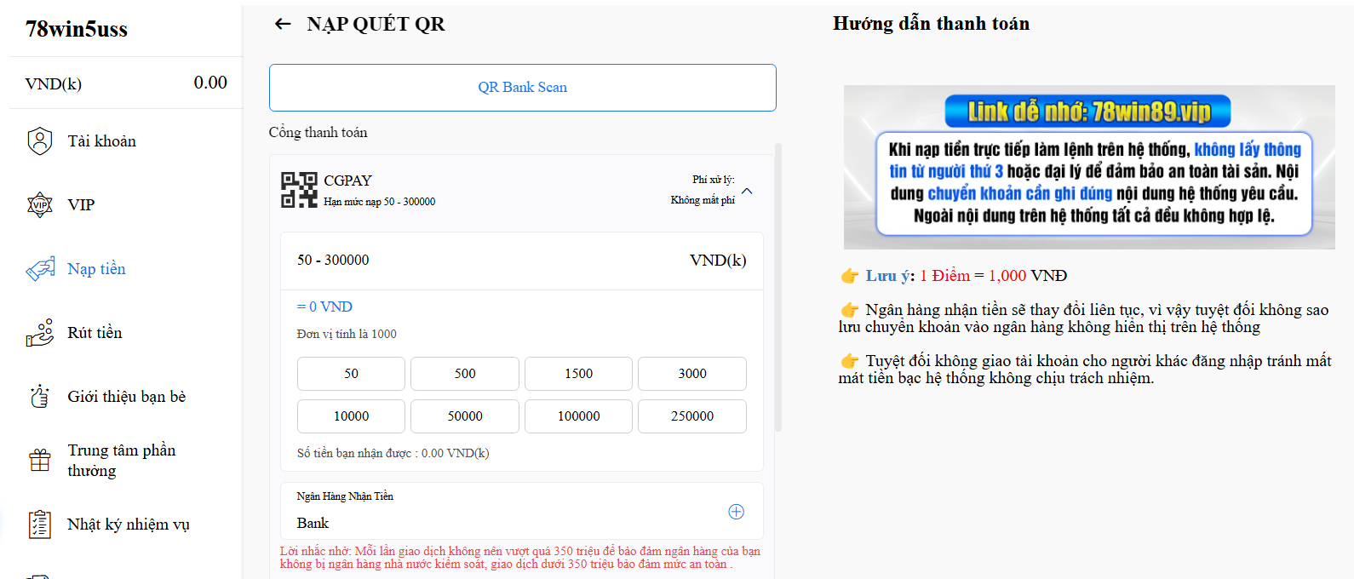This screenshot has width=1354, height=579.
Task: Click the plus icon in Bank field
Action: [737, 512]
